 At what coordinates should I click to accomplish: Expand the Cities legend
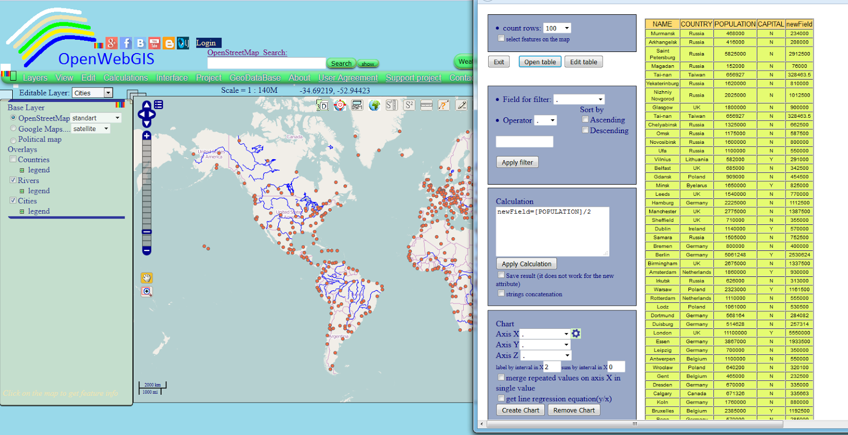[x=22, y=211]
